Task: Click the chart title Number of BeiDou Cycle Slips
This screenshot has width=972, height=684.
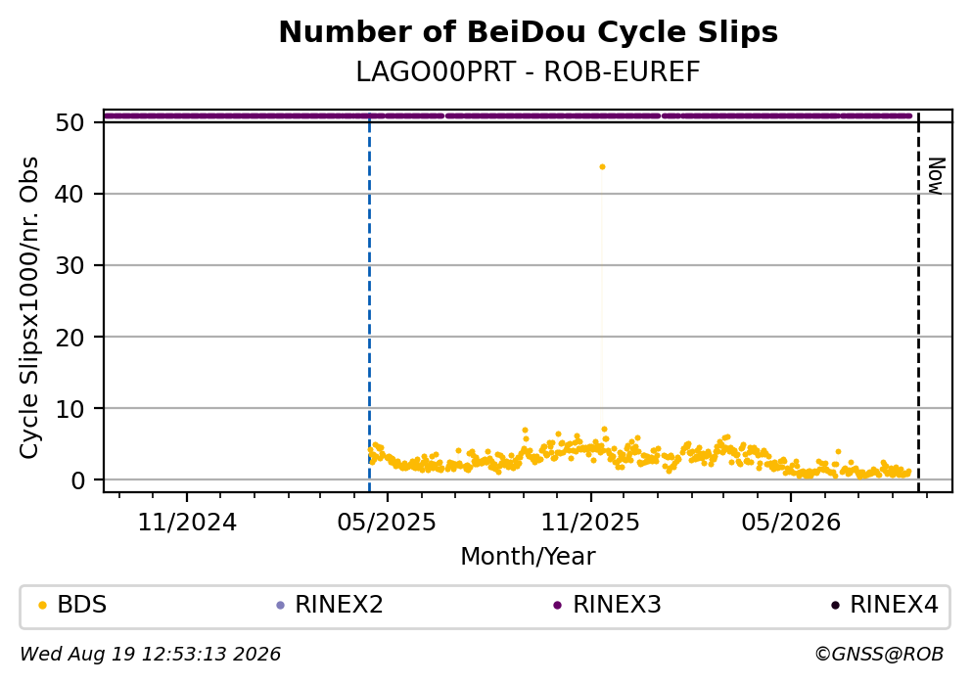Action: click(x=529, y=32)
